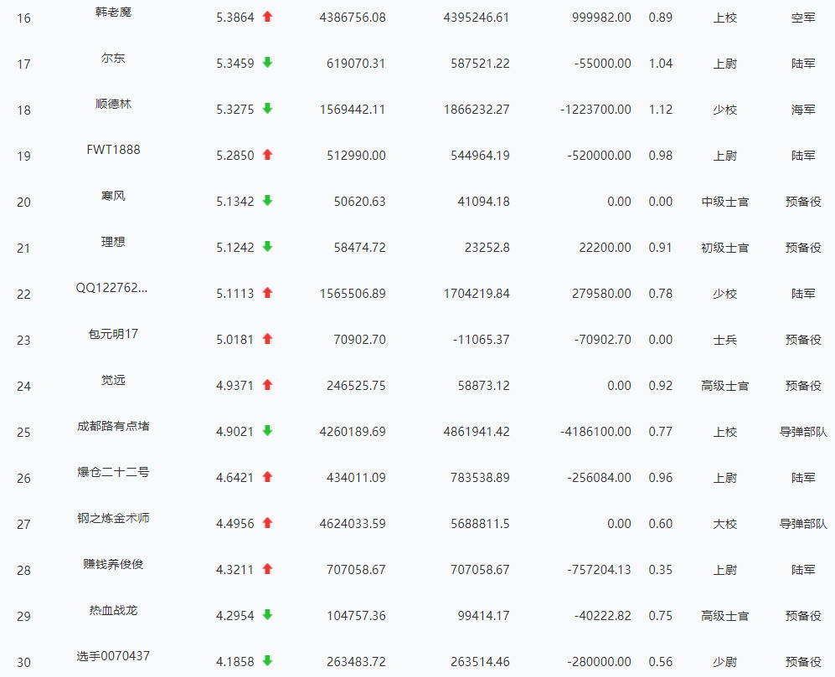
Task: Click the value 50620.63
Action: 359,202
